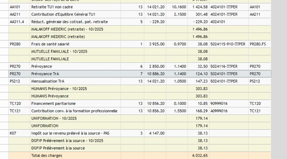Click the 3 925.00 base cell
287x159 pixels.
click(155, 44)
